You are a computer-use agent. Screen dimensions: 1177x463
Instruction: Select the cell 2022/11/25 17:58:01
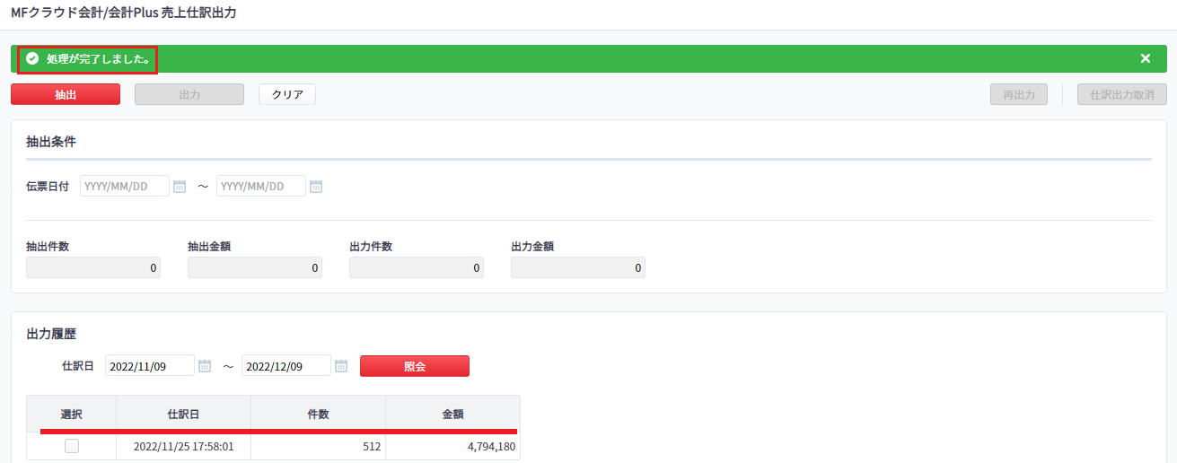click(184, 446)
